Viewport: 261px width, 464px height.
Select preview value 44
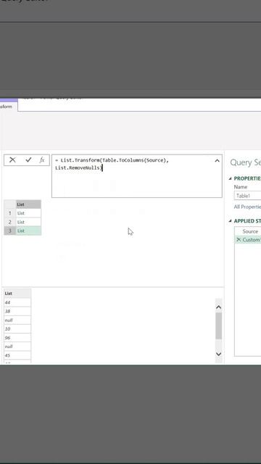pos(17,302)
